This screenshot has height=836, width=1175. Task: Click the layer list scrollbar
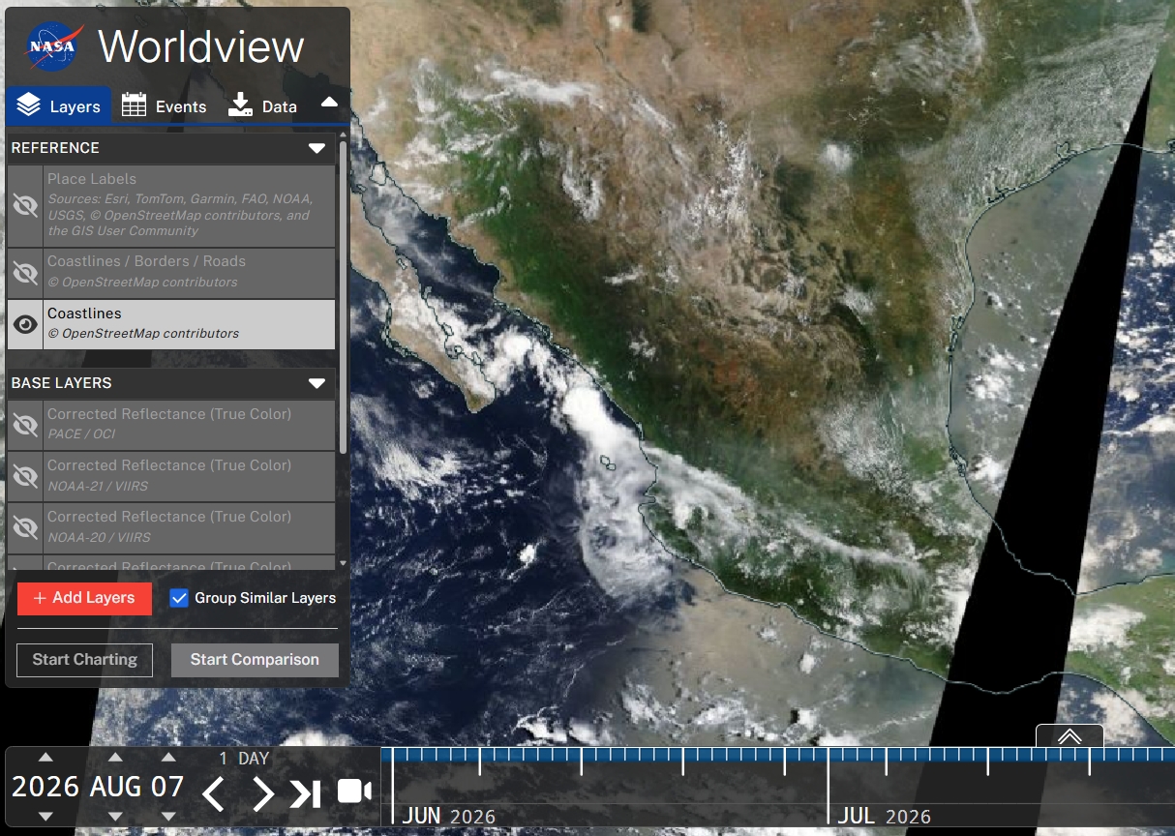(x=343, y=298)
